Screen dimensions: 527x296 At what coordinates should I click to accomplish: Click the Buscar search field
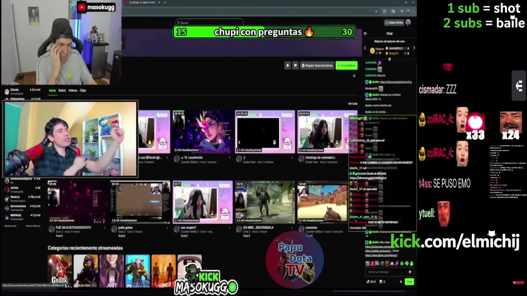point(209,23)
